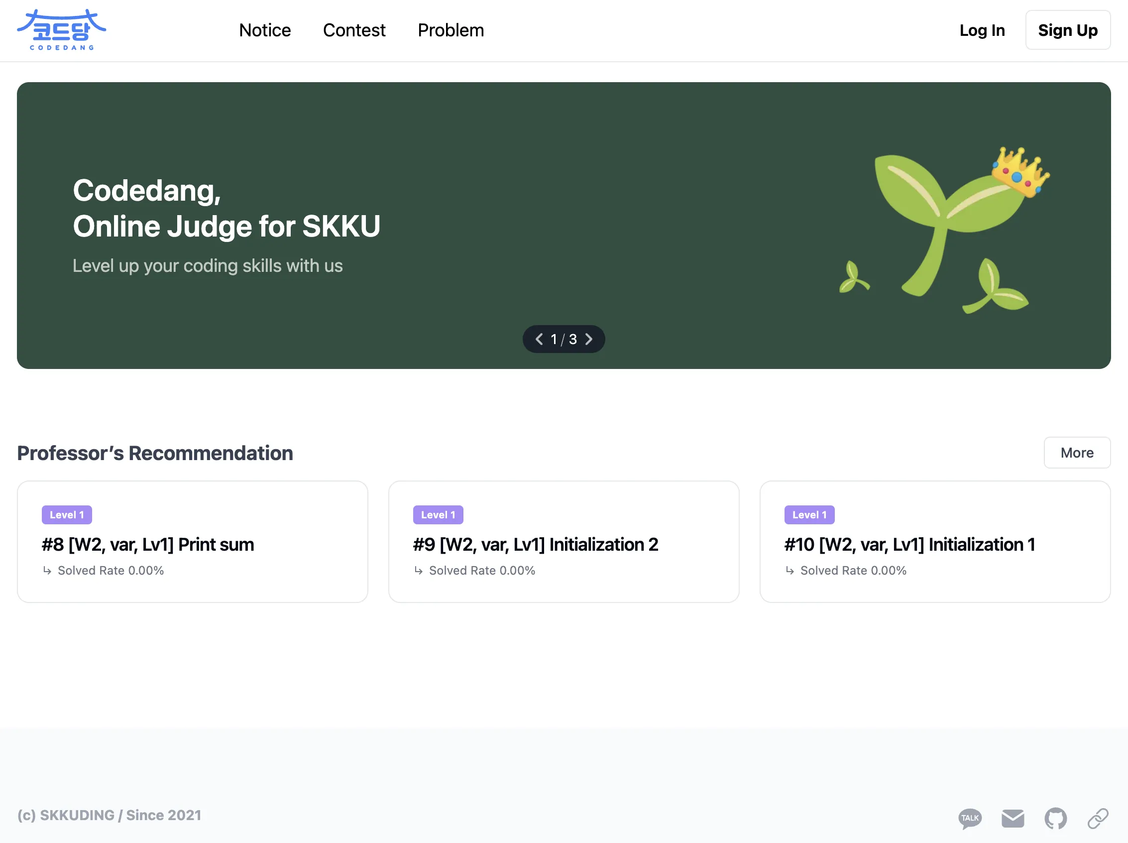Screen dimensions: 1128x843
Task: Click Level 1 badge on problem #10
Action: 809,514
